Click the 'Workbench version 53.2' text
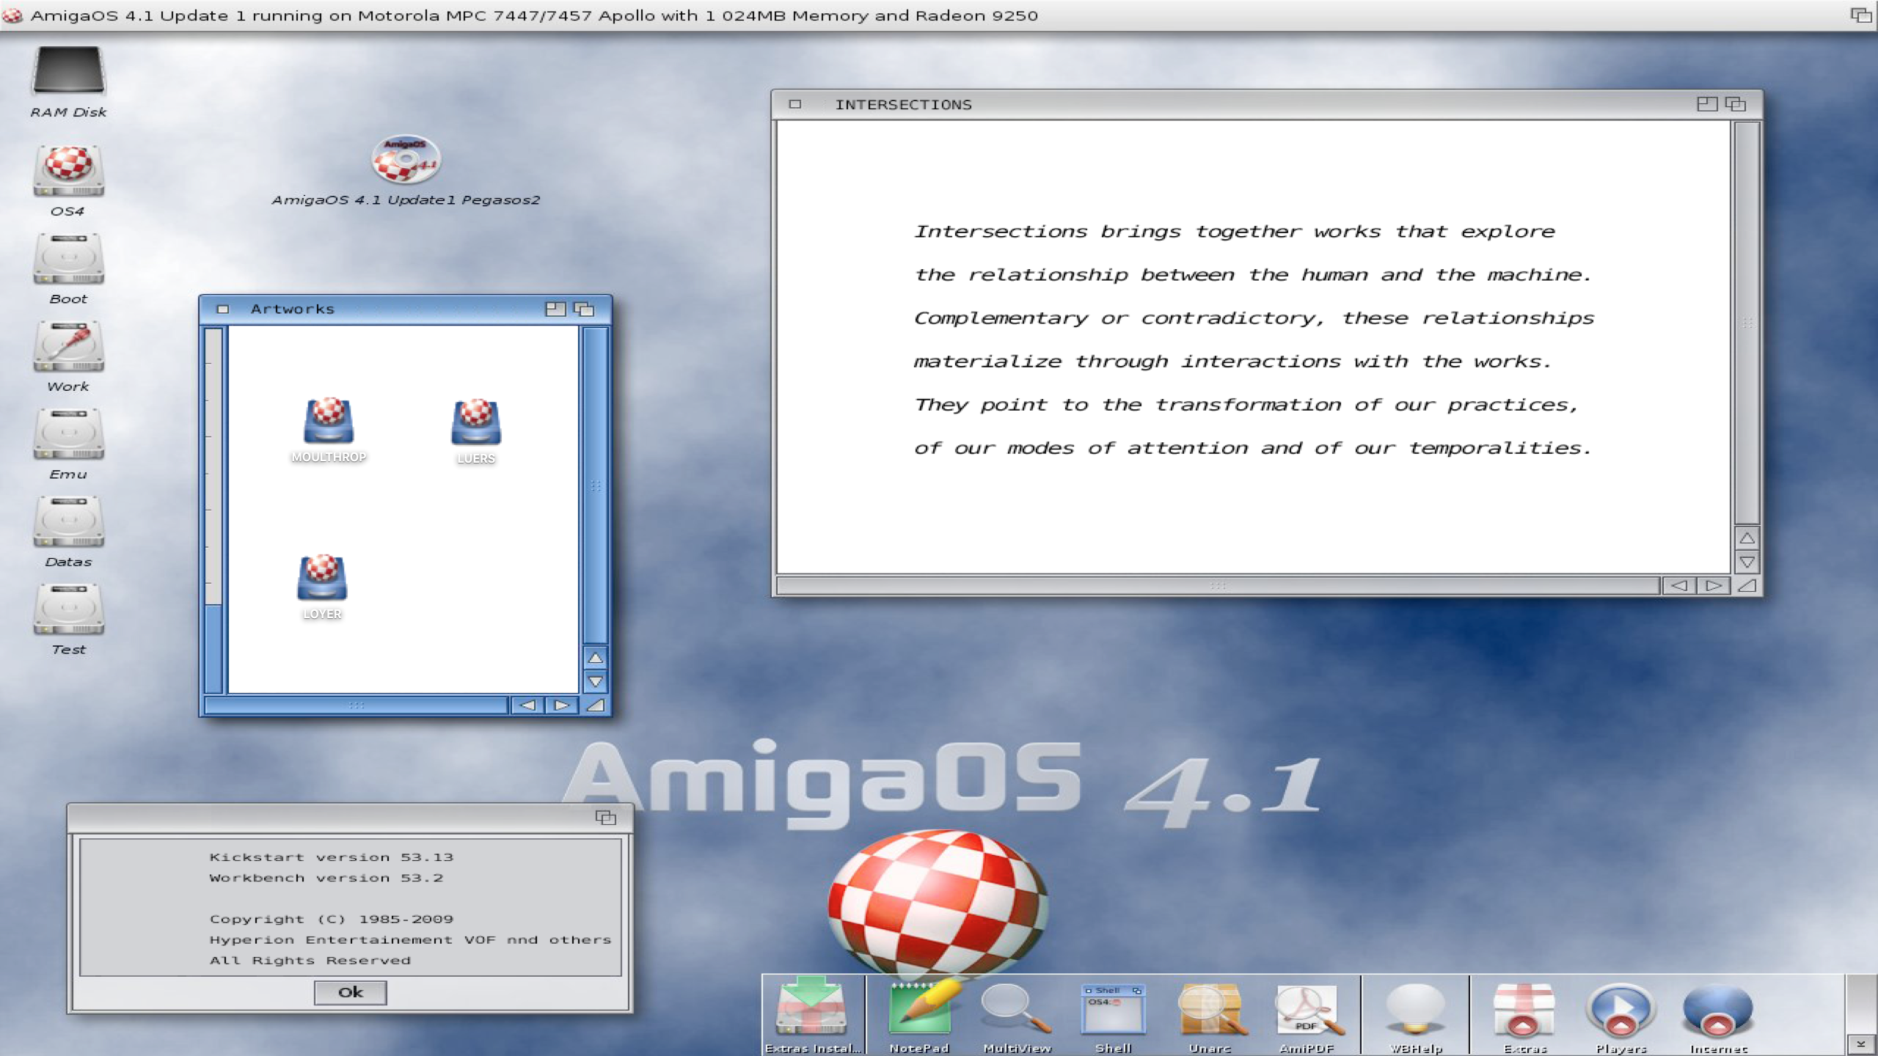The width and height of the screenshot is (1878, 1056). tap(326, 878)
